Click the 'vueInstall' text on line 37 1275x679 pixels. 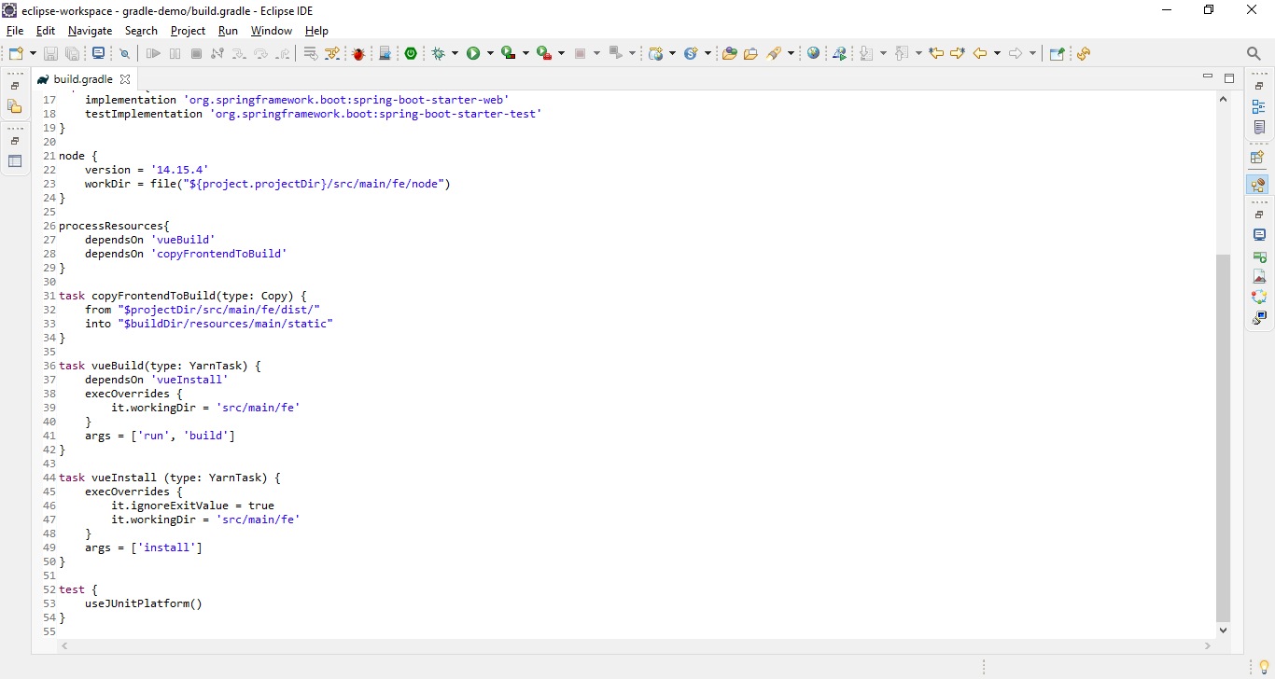[x=189, y=380]
